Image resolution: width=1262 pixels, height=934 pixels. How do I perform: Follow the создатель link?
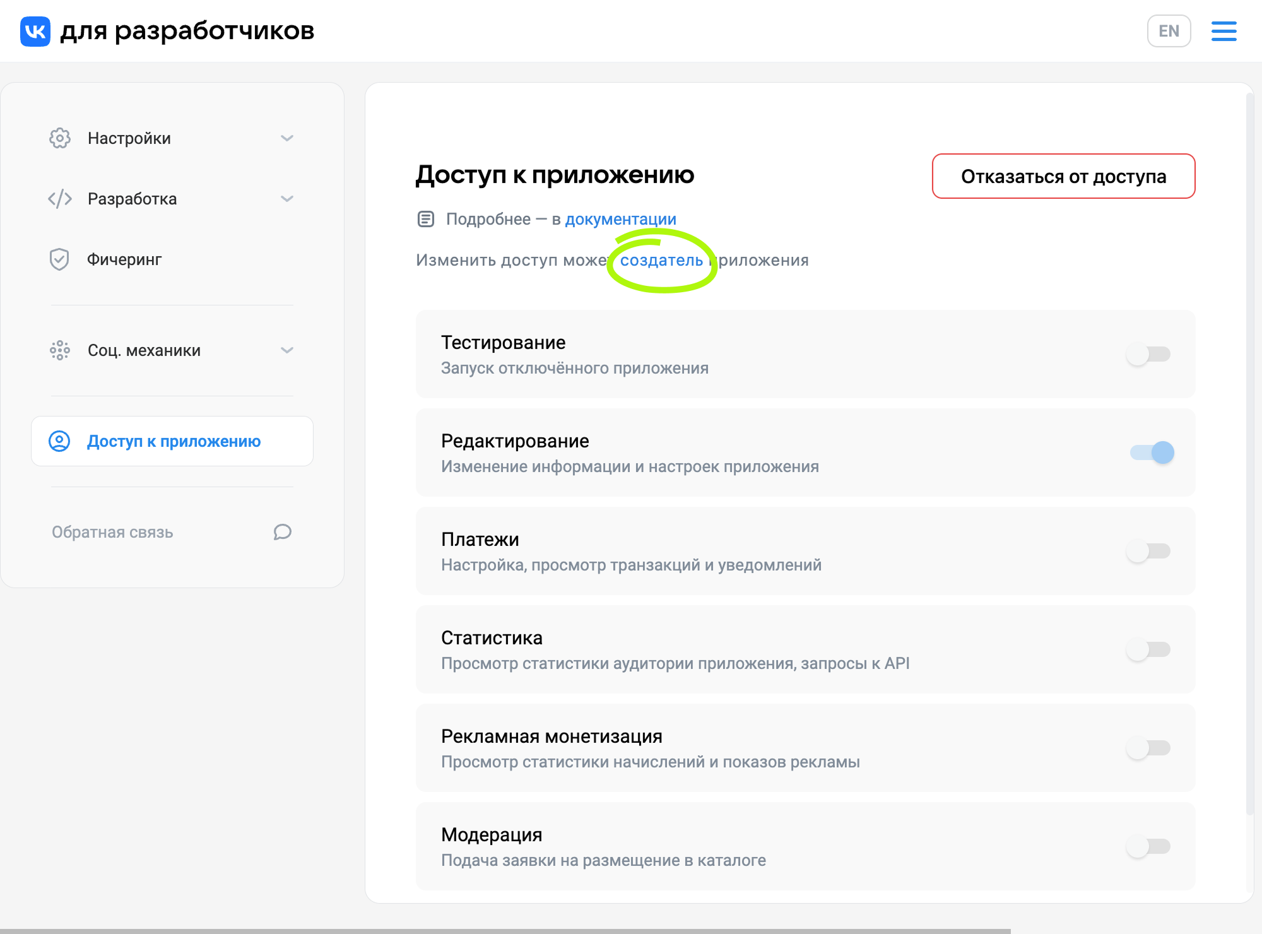[x=661, y=260]
